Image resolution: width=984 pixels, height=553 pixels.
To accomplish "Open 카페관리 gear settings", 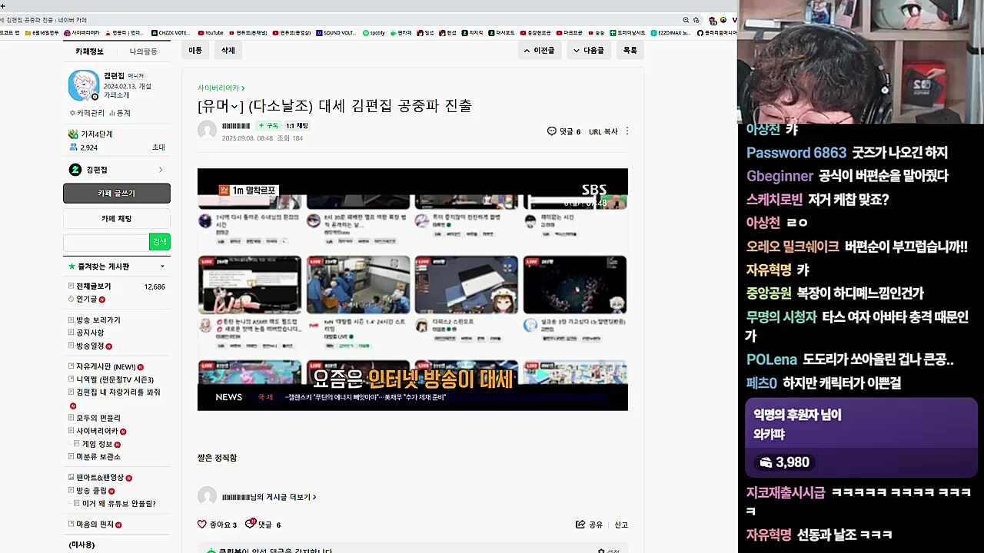I will tap(86, 113).
